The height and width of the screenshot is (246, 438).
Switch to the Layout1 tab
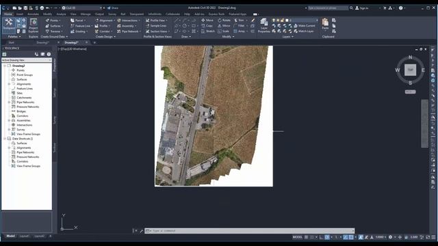(25, 236)
